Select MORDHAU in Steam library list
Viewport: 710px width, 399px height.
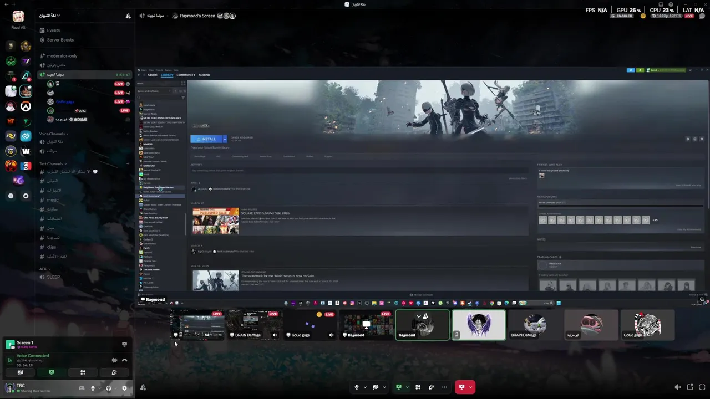tap(149, 166)
